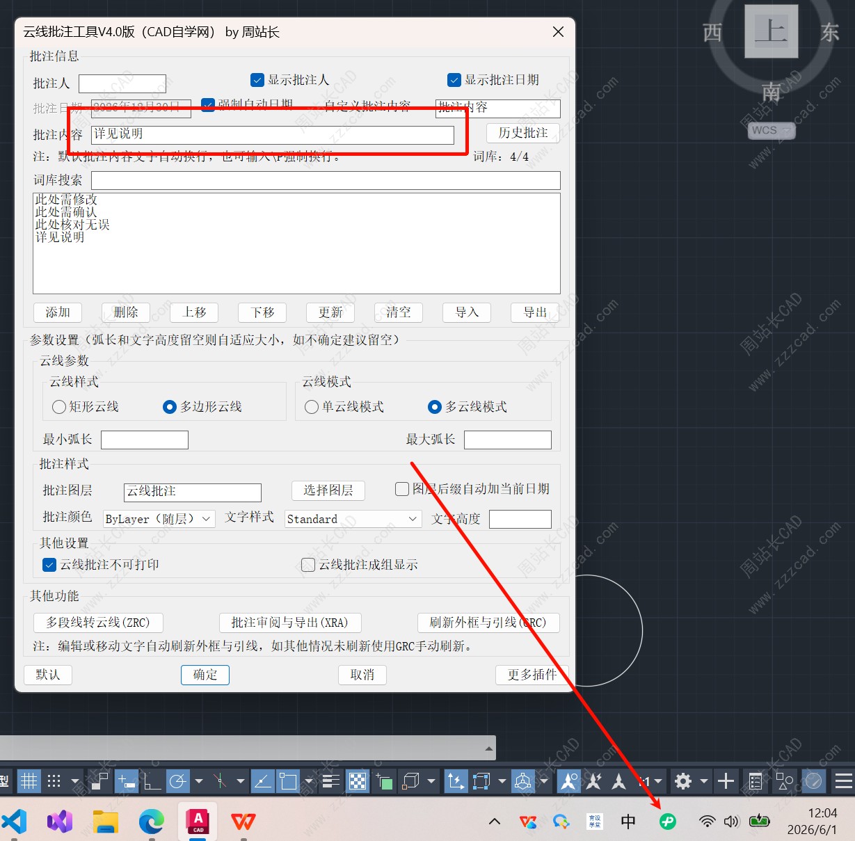Open workspace switching gear icon

(682, 781)
